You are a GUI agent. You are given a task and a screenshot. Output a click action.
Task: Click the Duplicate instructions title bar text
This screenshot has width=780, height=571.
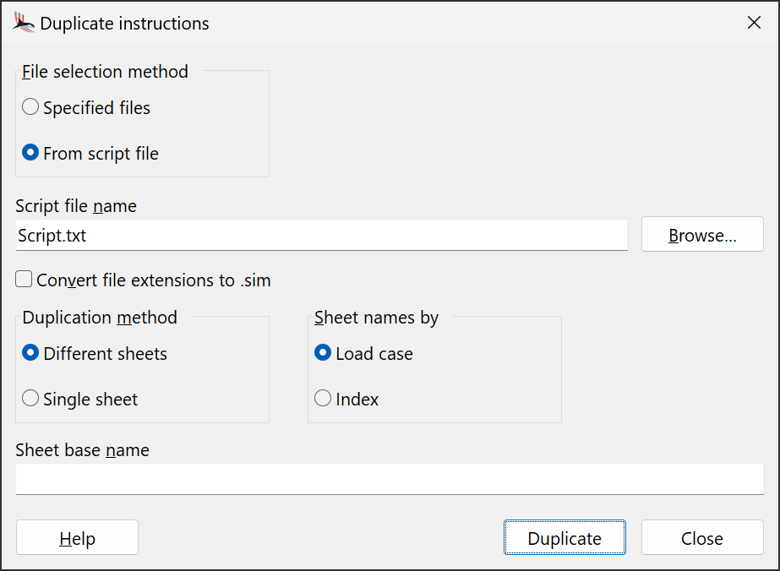click(x=124, y=24)
